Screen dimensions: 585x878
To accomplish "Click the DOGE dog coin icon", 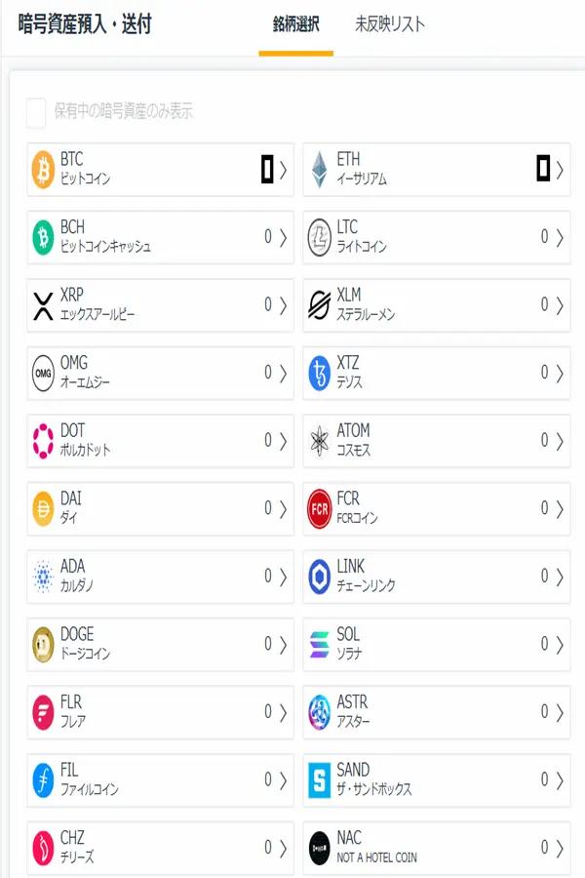I will [x=44, y=645].
